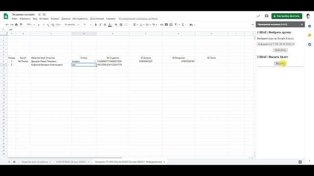This screenshot has height=176, width=314.
Task: Switch to Задания для экзамена sheet tab
Action: coord(36,162)
